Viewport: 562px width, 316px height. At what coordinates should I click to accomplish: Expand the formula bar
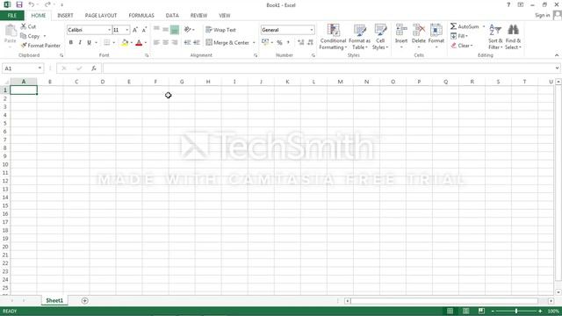click(557, 68)
